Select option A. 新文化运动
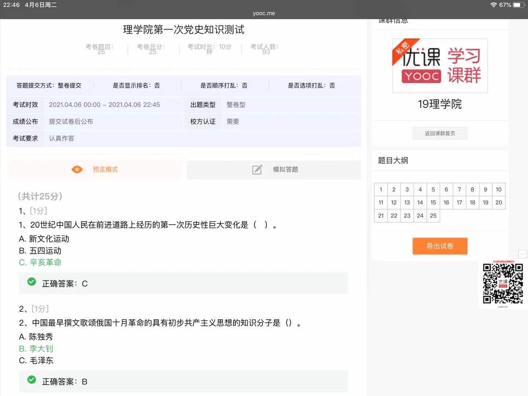The width and height of the screenshot is (528, 396). coord(44,239)
